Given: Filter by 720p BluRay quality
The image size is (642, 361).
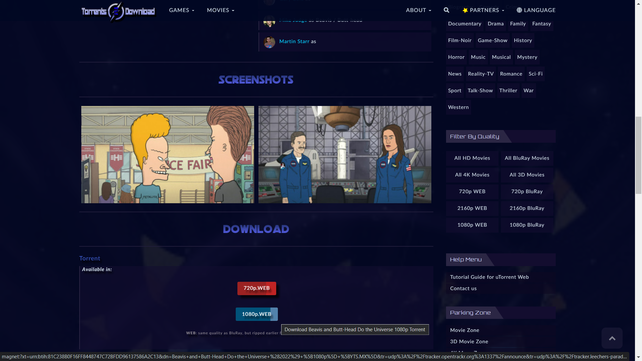Looking at the screenshot, I should [x=527, y=192].
